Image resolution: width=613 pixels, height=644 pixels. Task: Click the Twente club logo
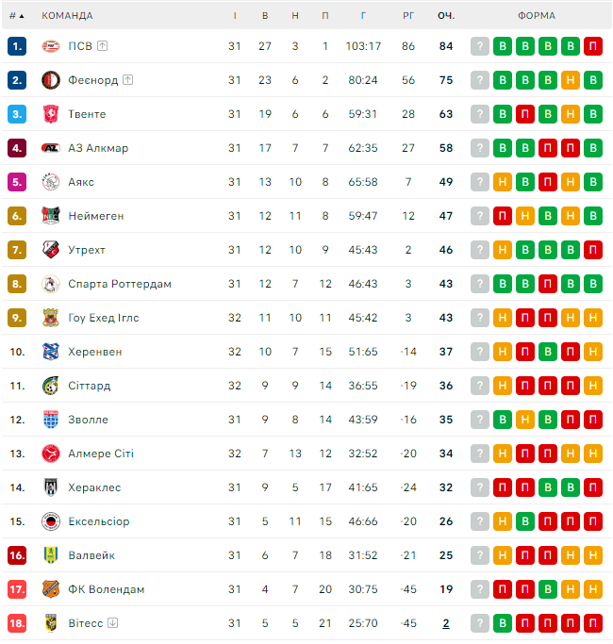(x=51, y=114)
